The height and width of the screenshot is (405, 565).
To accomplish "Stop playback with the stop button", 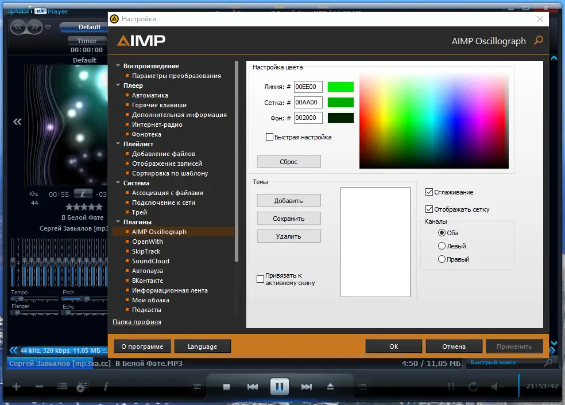I will pyautogui.click(x=226, y=387).
